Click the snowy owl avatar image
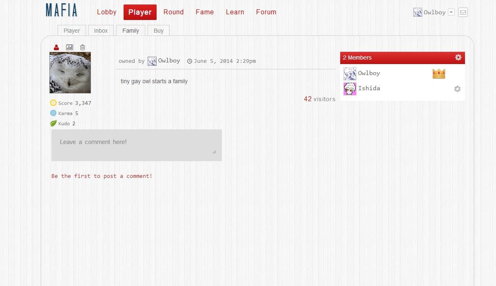 70,73
